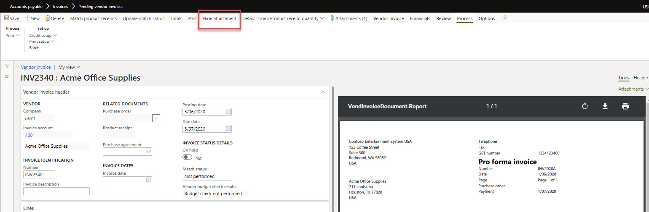This screenshot has height=212, width=649.
Task: Print the document from the PDF viewer
Action: pyautogui.click(x=625, y=106)
